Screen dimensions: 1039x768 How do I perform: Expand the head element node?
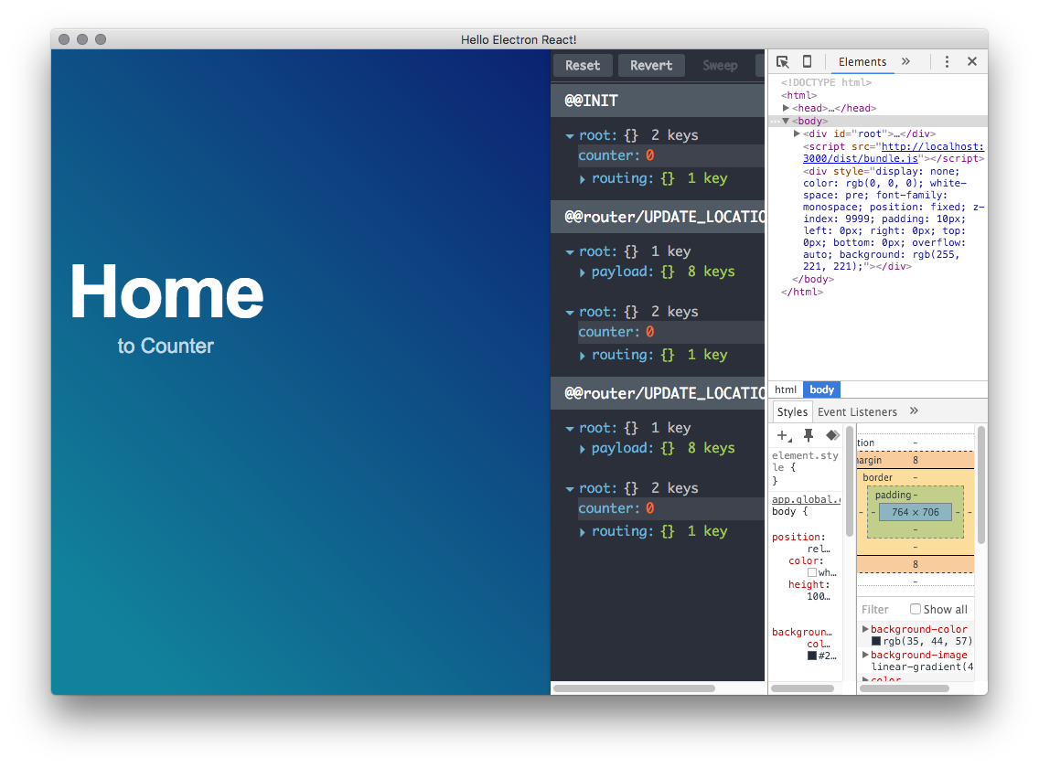786,108
